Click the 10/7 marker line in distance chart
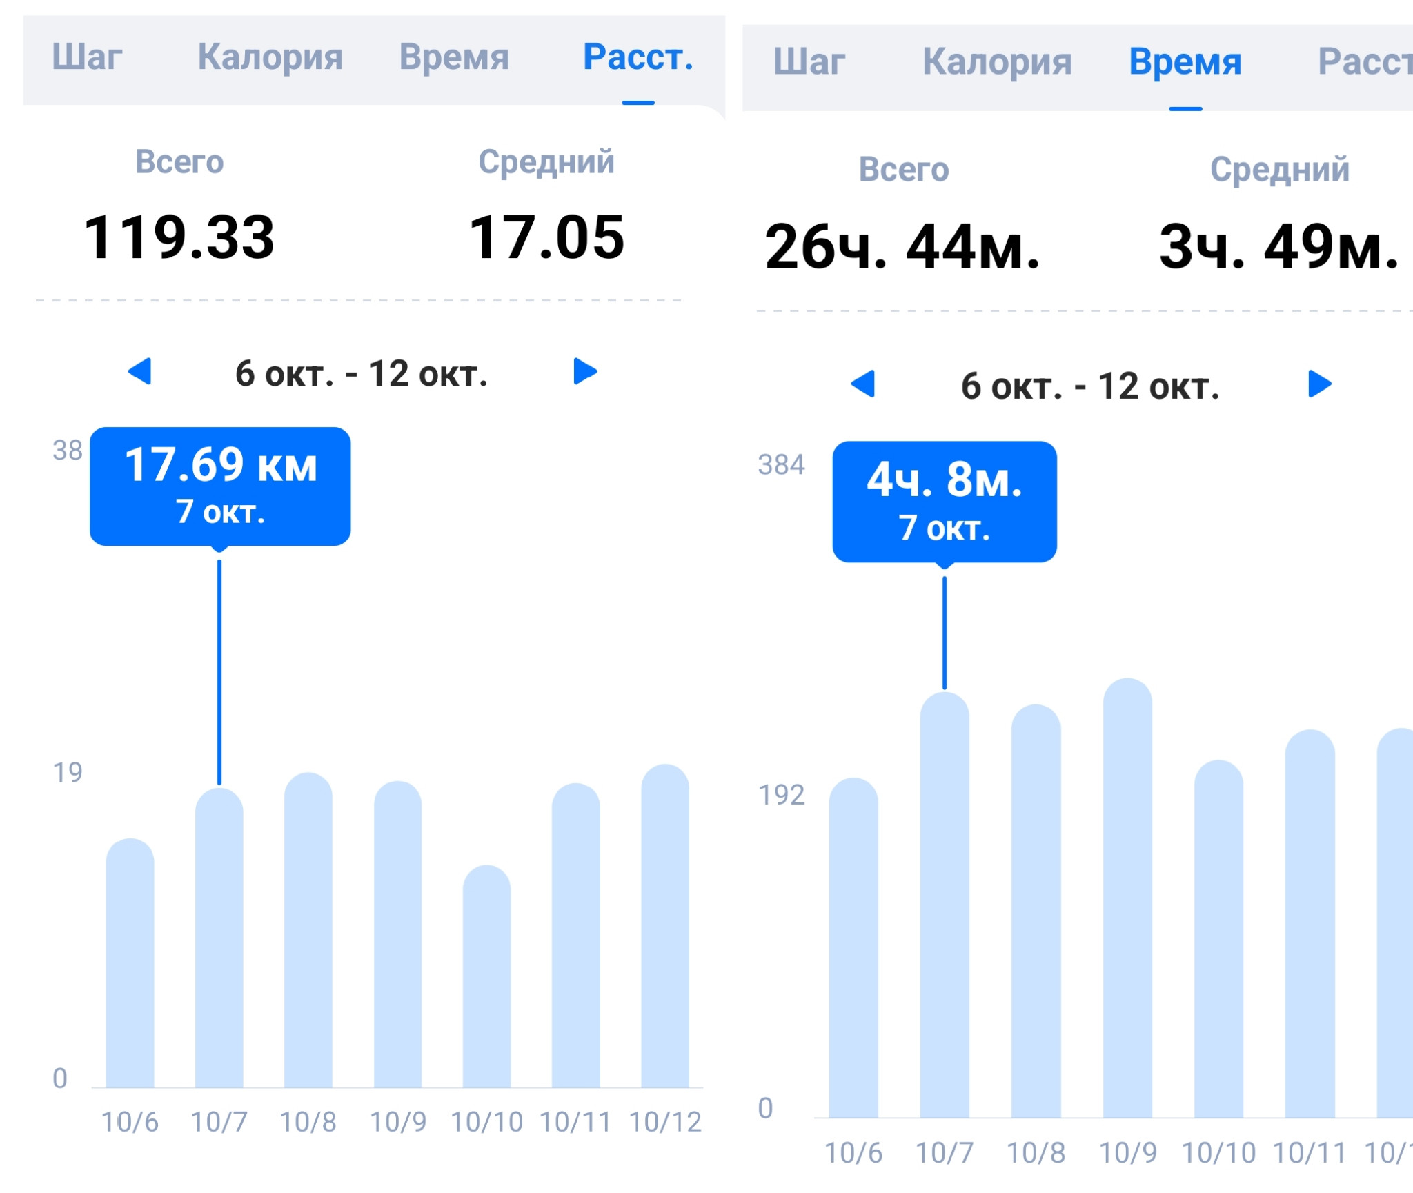This screenshot has width=1413, height=1193. coord(219,671)
